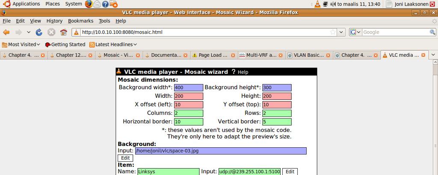
Task: Open the help launcher in top panel
Action: (105, 4)
